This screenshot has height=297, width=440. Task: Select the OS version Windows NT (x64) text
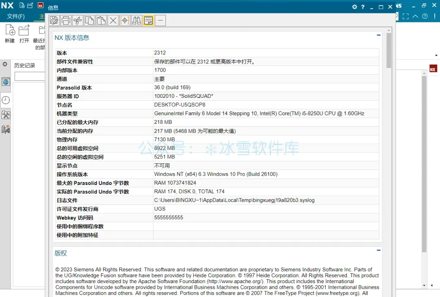coord(216,174)
